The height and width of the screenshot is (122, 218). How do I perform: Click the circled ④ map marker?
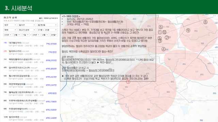163,49
